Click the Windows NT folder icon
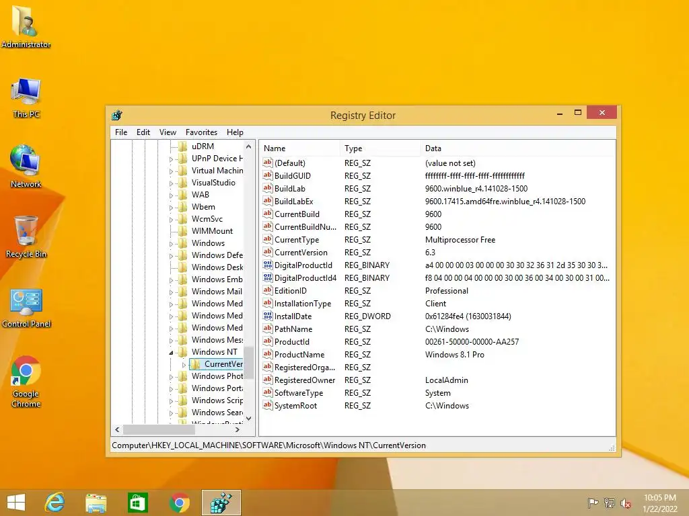The image size is (689, 516). tap(183, 352)
